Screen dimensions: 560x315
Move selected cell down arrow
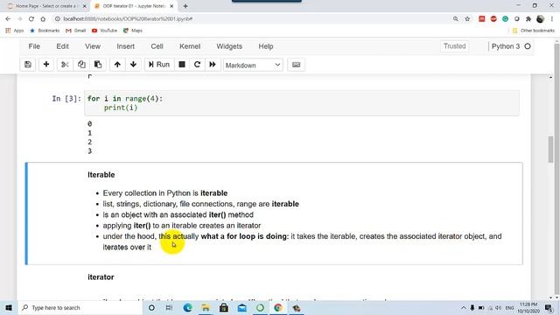point(133,65)
